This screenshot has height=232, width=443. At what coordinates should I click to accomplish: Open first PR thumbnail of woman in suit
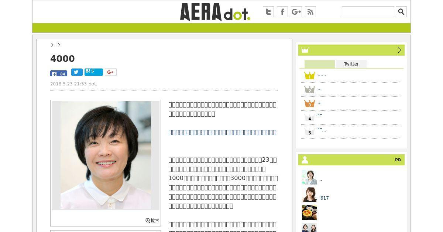(309, 177)
